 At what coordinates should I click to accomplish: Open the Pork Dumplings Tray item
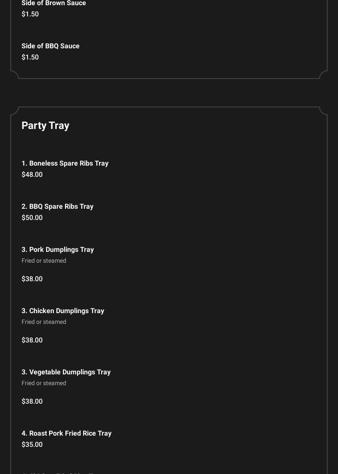(58, 250)
